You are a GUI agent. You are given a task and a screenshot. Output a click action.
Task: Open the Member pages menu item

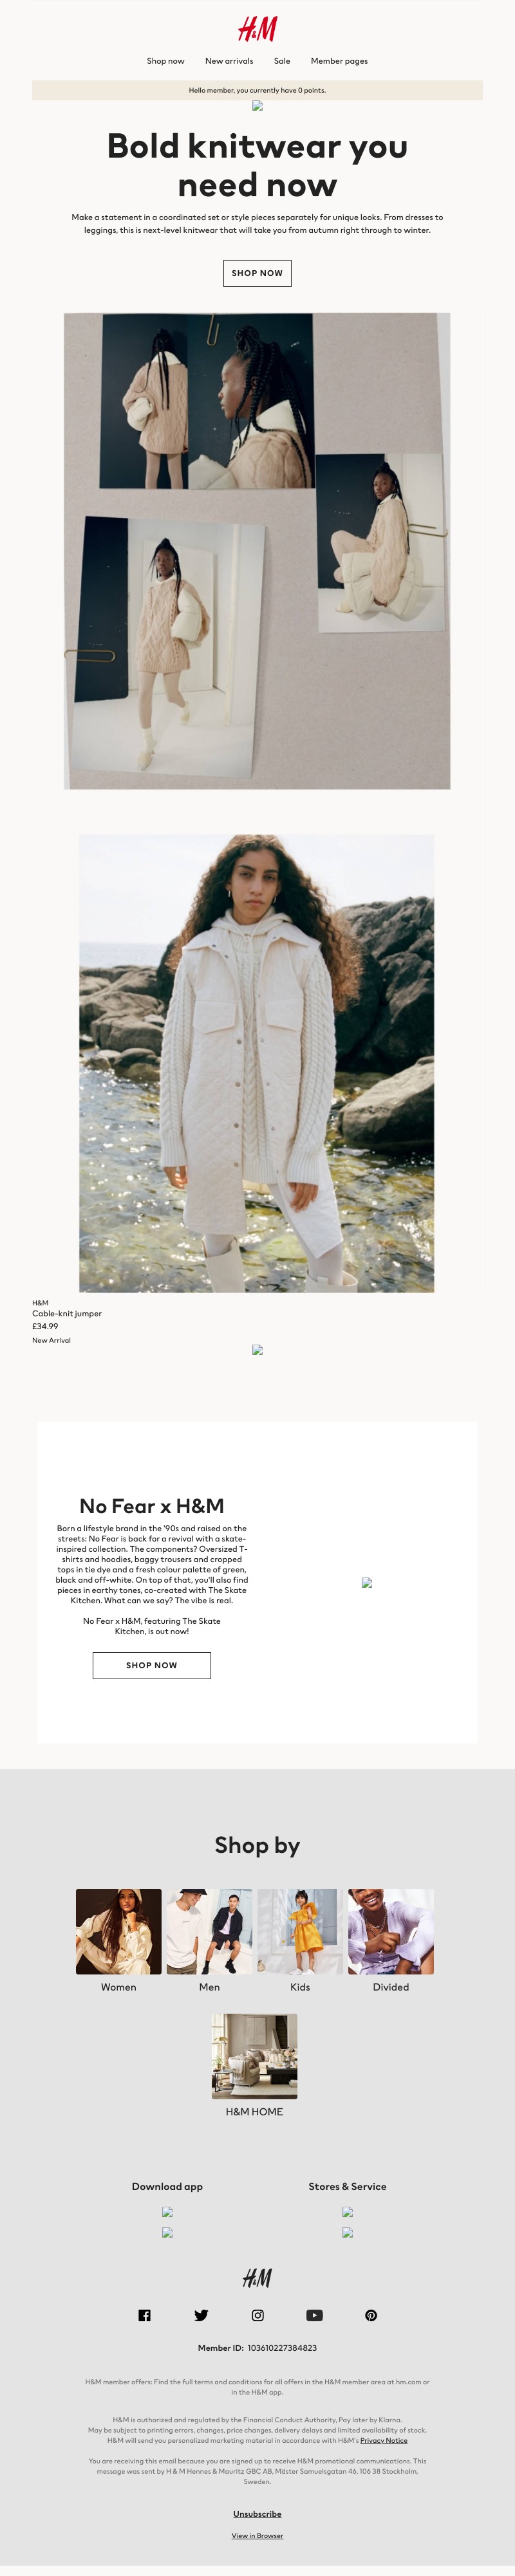coord(339,61)
